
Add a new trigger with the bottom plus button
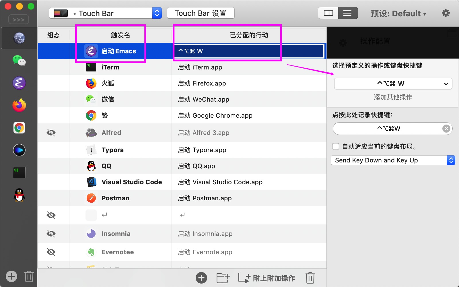(x=201, y=278)
